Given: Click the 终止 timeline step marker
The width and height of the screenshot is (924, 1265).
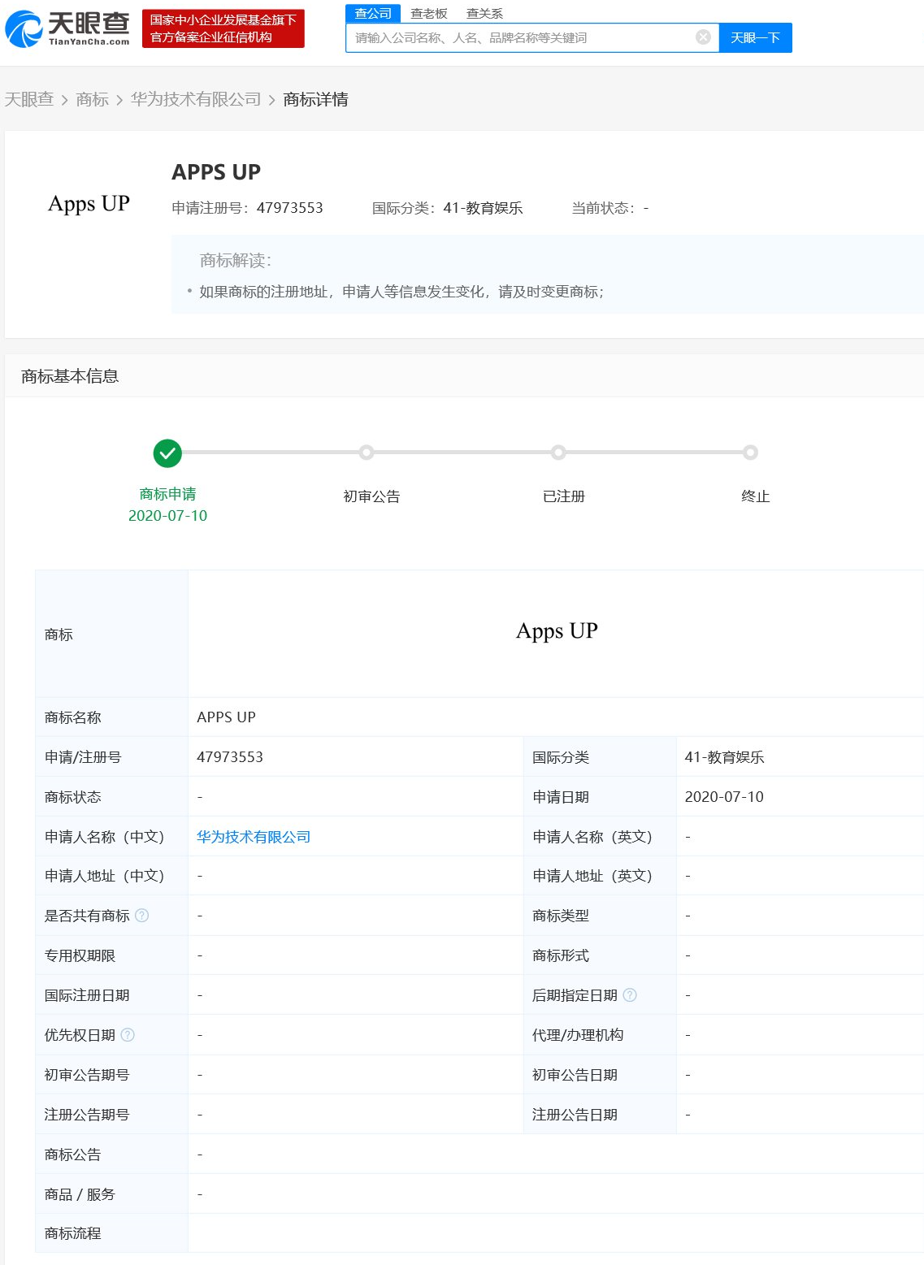Looking at the screenshot, I should [x=751, y=453].
